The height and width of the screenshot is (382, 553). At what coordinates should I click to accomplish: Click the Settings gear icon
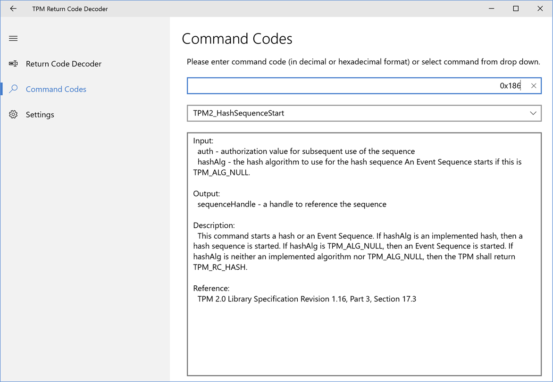coord(13,115)
